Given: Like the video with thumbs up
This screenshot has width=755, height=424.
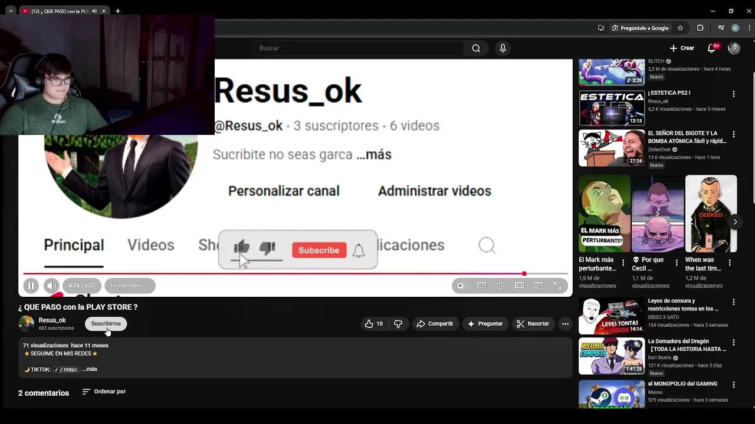Looking at the screenshot, I should (x=373, y=323).
